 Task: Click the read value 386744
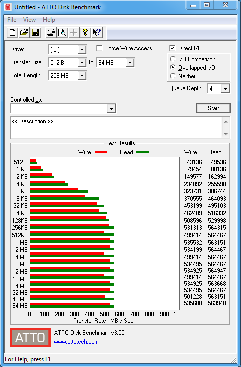[217, 191]
